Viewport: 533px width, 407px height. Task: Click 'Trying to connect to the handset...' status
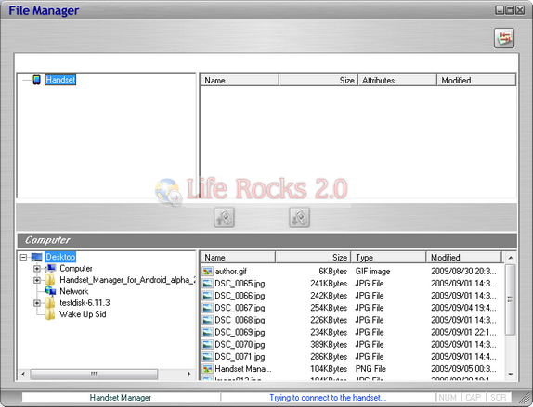point(328,398)
